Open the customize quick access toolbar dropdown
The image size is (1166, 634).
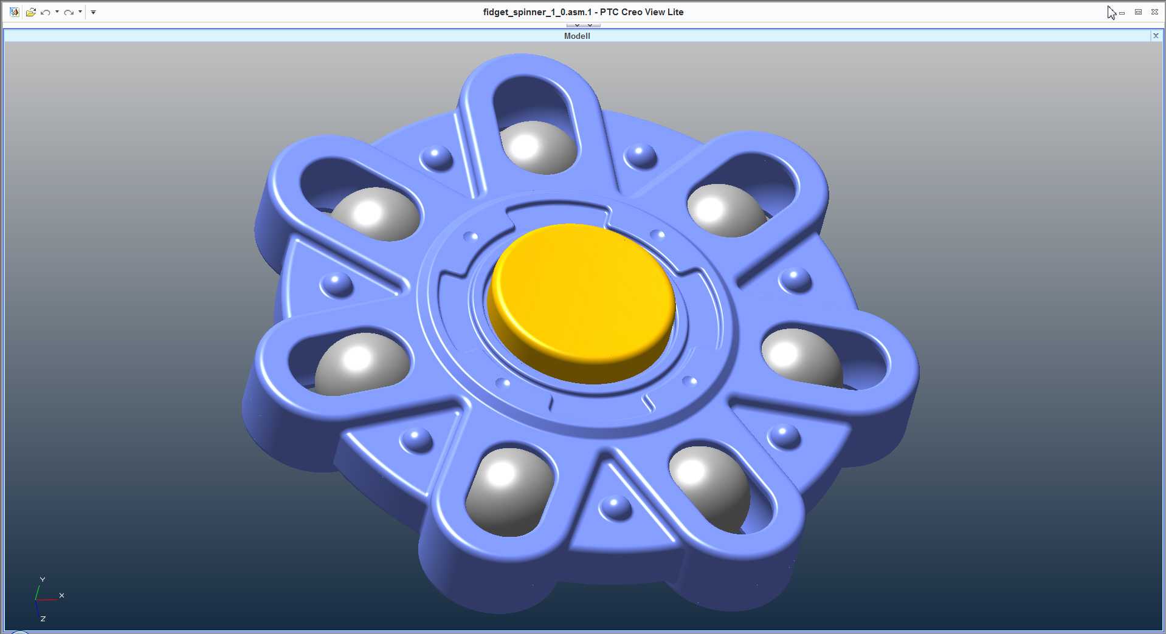click(93, 12)
